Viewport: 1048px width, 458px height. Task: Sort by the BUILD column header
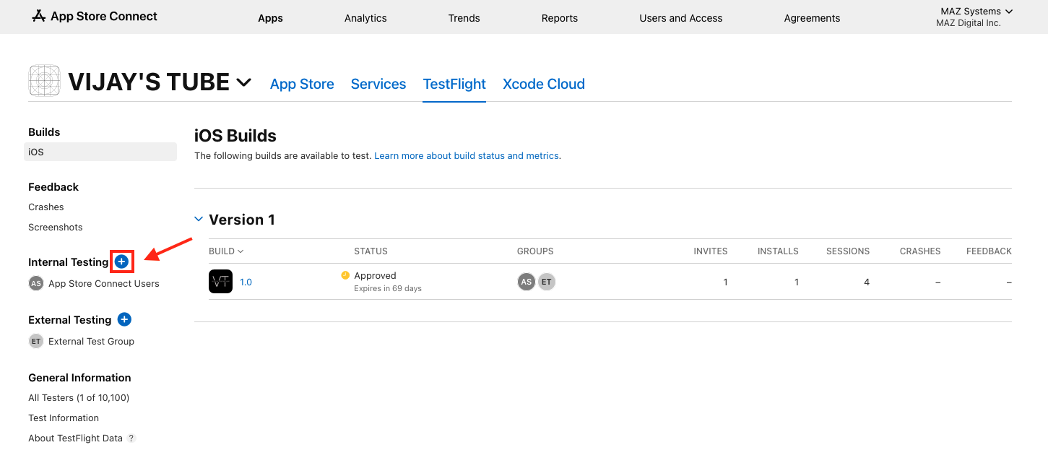226,251
